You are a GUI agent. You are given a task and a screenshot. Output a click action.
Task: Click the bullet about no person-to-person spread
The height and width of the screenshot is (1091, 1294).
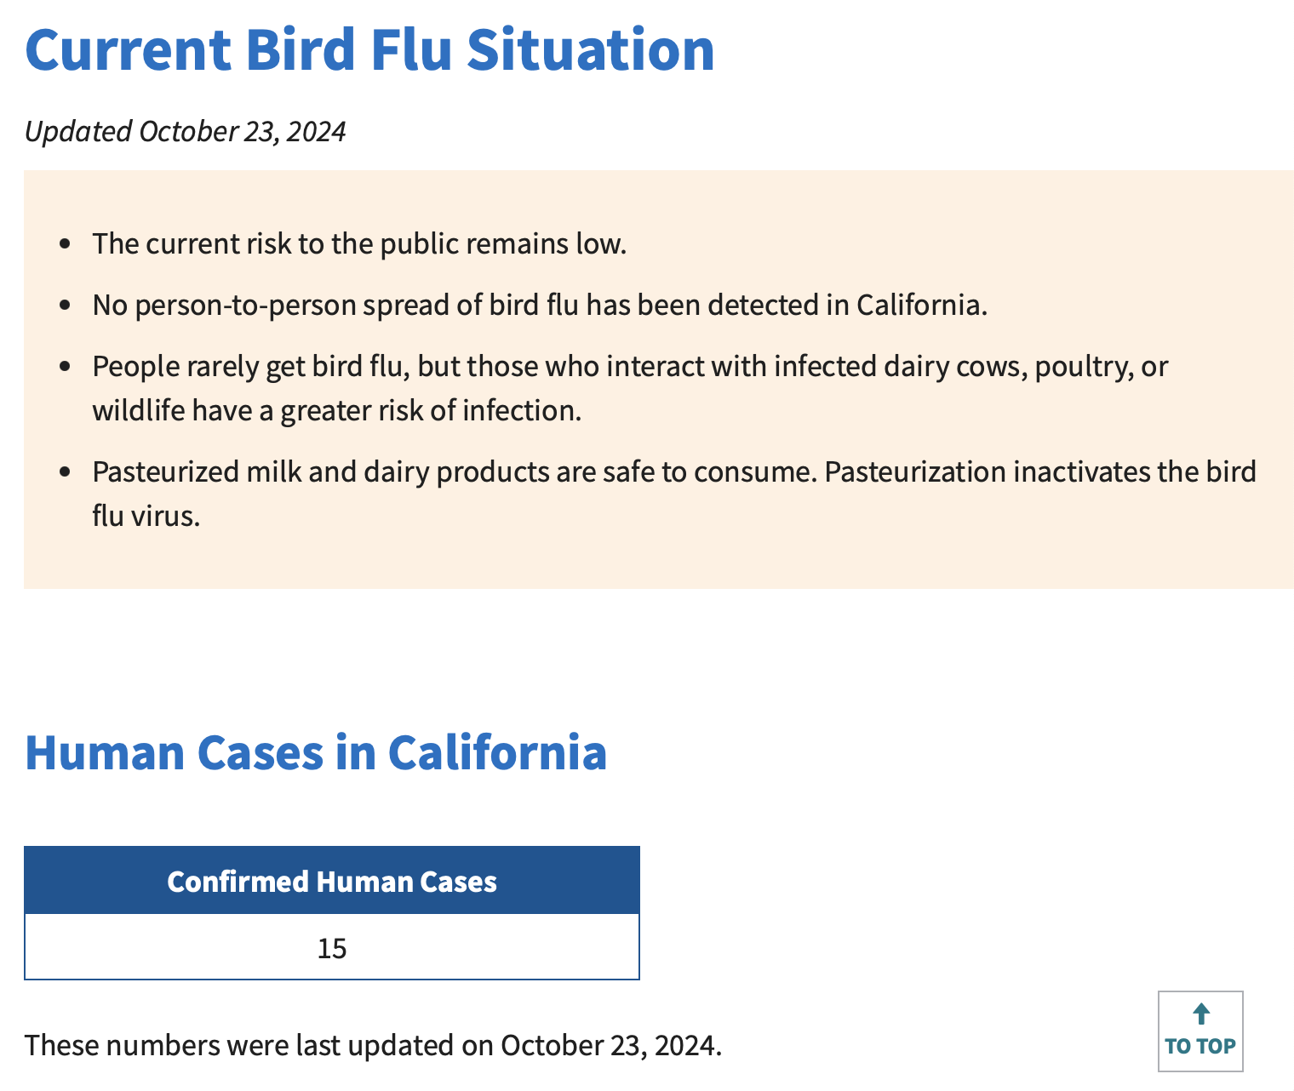click(x=540, y=306)
